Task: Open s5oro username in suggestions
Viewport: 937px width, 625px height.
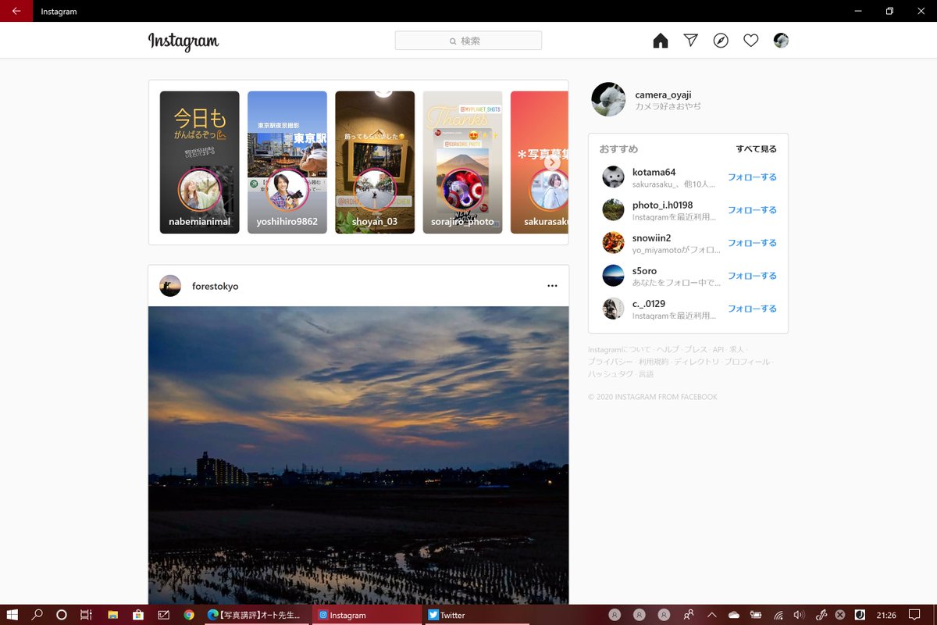Action: 644,270
